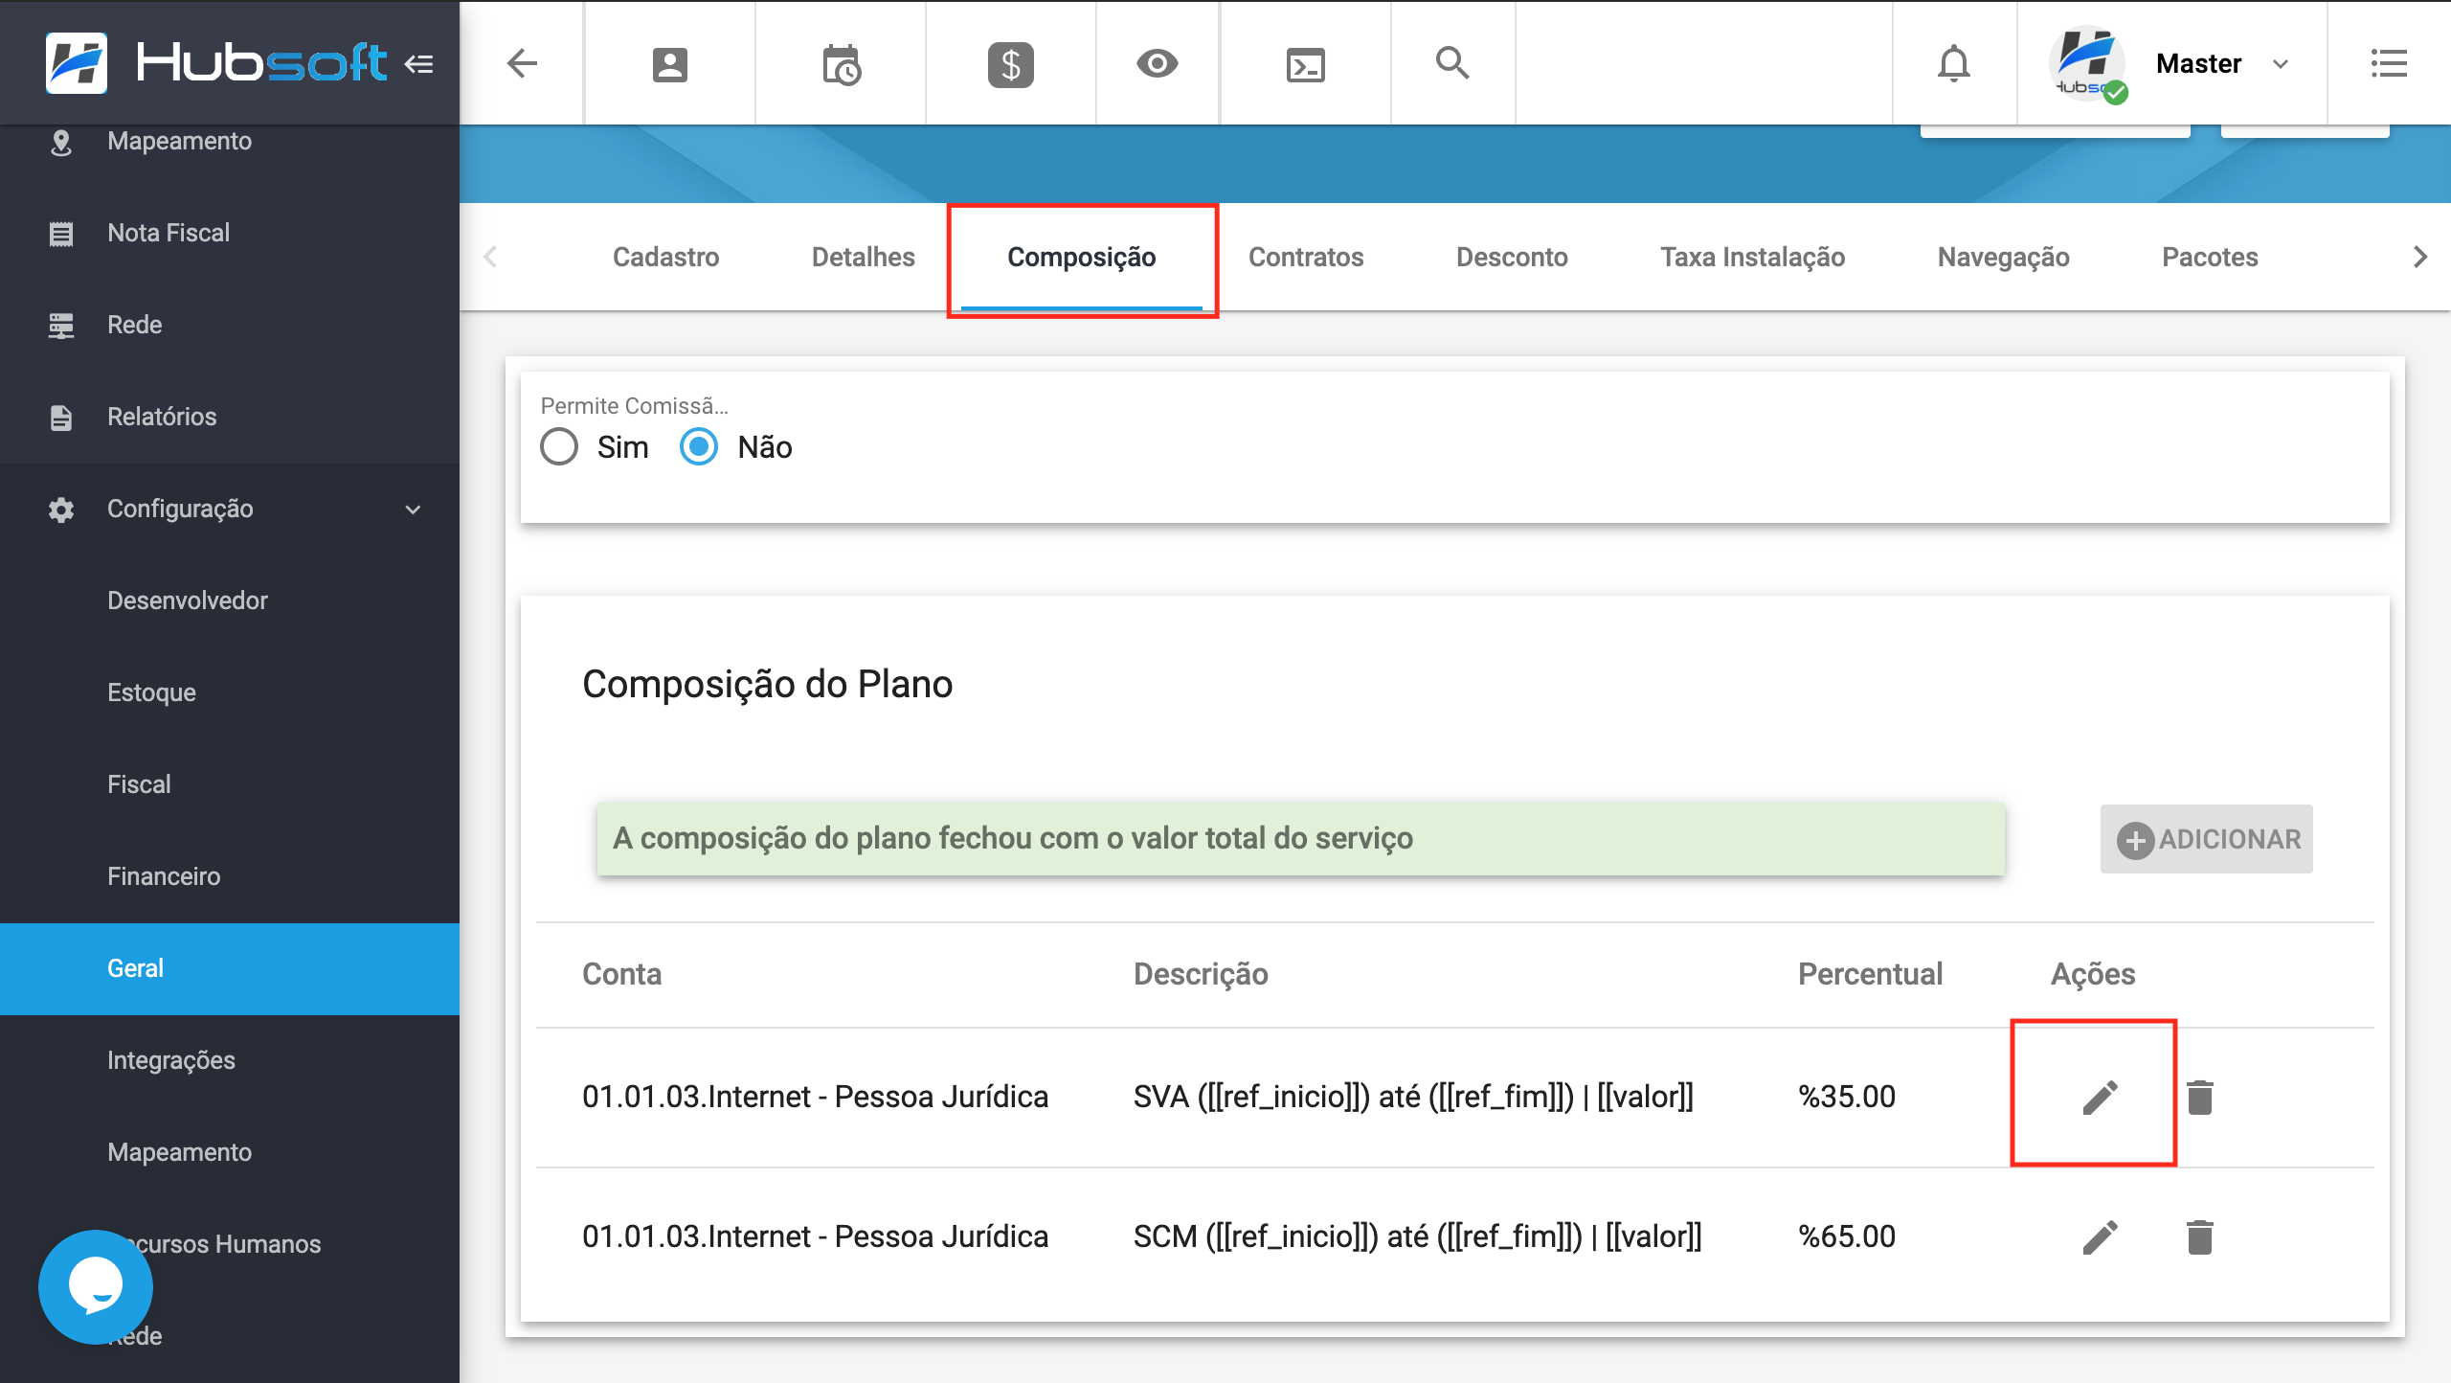Click the ADICIONAR button
Image resolution: width=2451 pixels, height=1383 pixels.
[x=2206, y=839]
